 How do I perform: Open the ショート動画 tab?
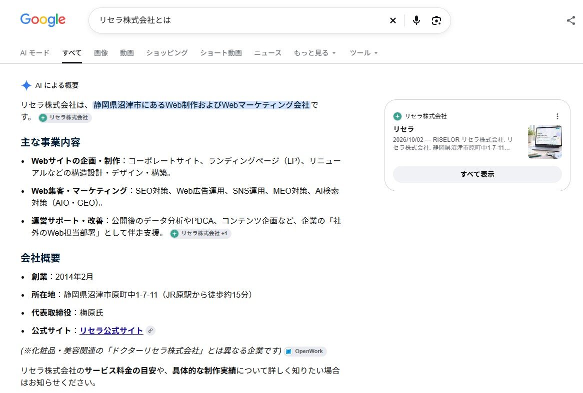tap(221, 53)
